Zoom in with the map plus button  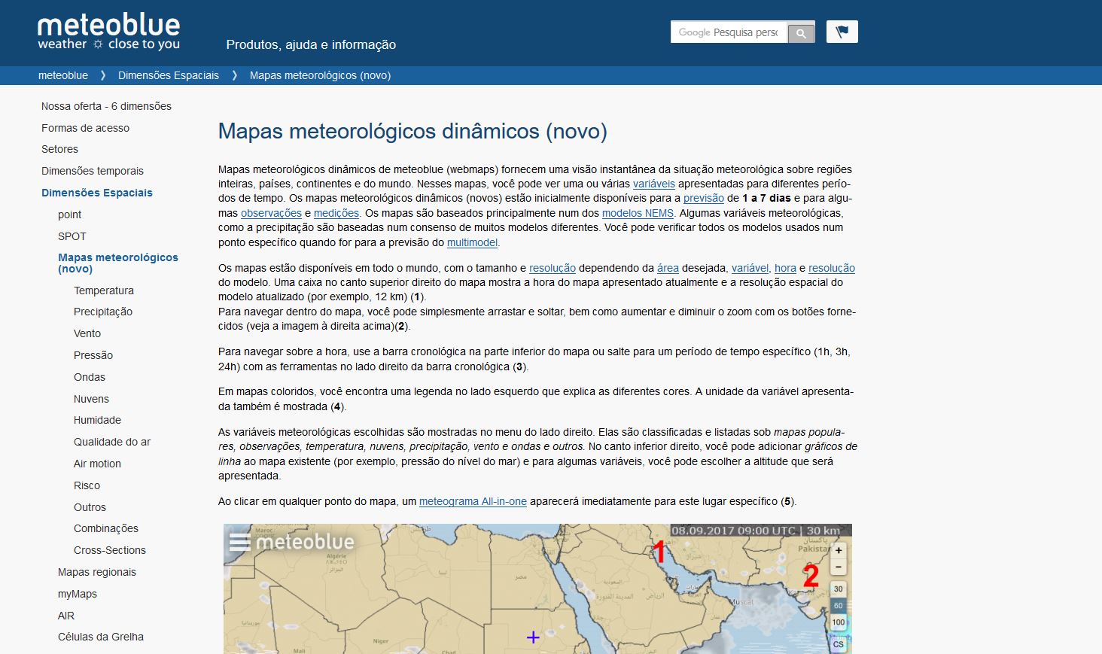(839, 550)
